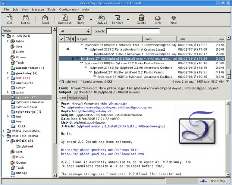Collapse thread of message 27188
Image resolution: width=232 pixels, height=185 pixels.
point(82,63)
